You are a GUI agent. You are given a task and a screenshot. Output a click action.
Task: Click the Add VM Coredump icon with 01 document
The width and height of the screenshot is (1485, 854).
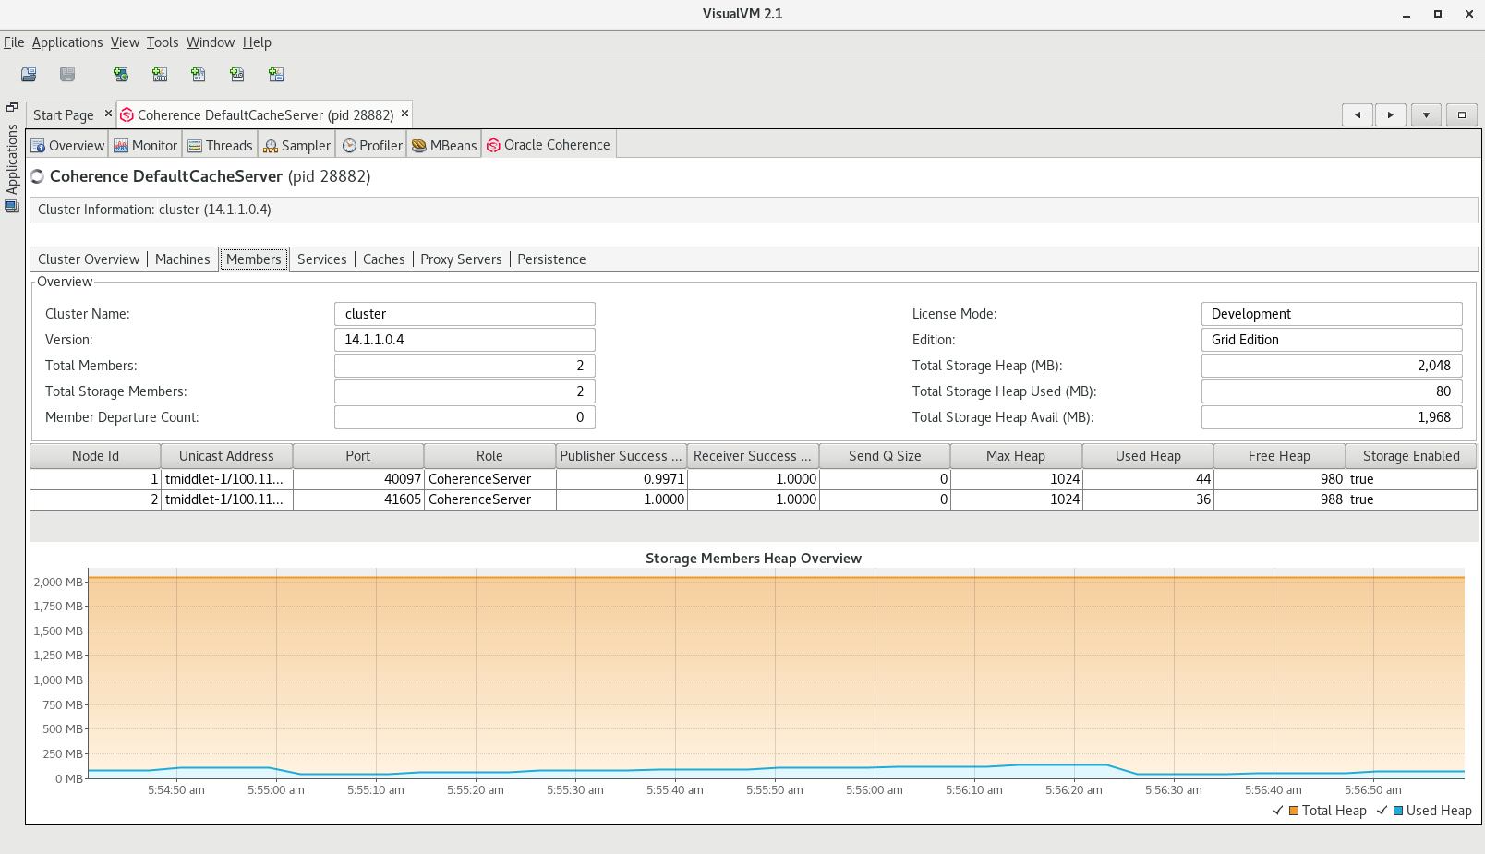click(199, 75)
